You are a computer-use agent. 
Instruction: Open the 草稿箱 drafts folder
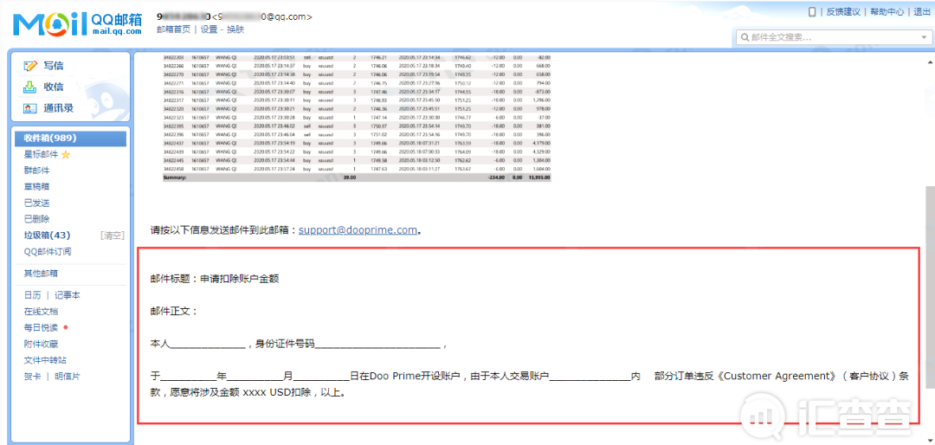pyautogui.click(x=36, y=187)
